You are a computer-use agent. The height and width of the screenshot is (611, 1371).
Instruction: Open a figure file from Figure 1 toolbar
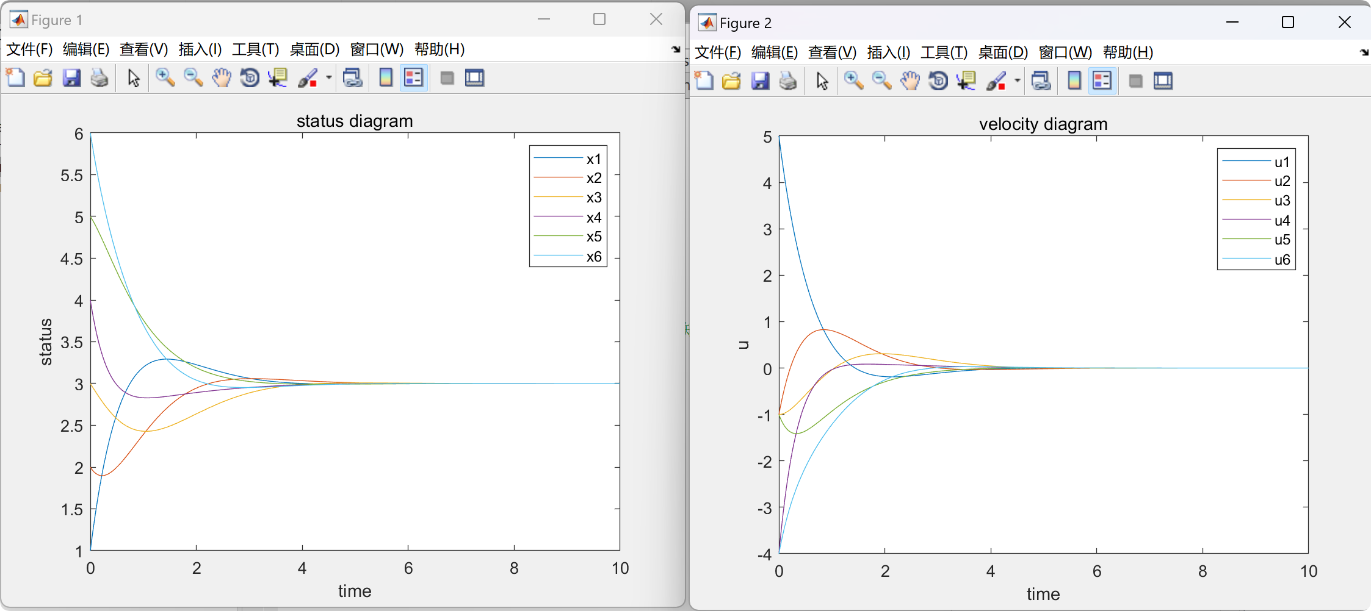tap(43, 78)
